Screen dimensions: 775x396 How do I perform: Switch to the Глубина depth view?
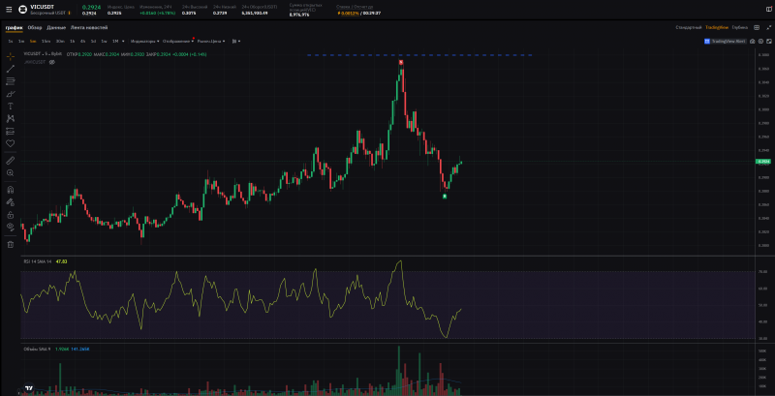coord(740,27)
